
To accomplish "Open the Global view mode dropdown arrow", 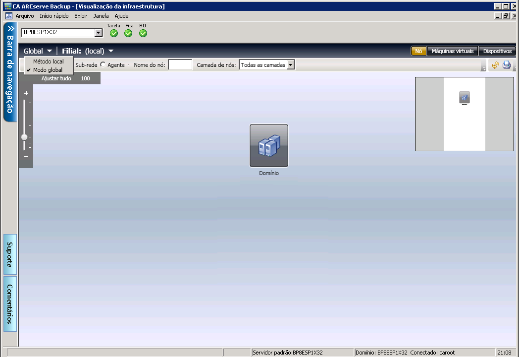I will coord(50,51).
